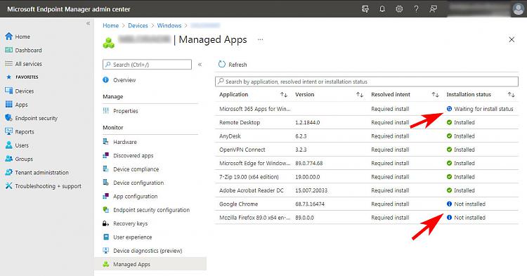Focus the Search (Ctrl+/) field

tap(148, 65)
